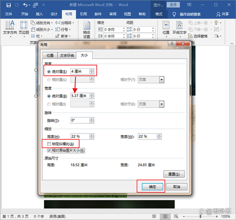This screenshot has height=220, width=236.
Task: Click the zoom in plus button
Action: pyautogui.click(x=217, y=216)
